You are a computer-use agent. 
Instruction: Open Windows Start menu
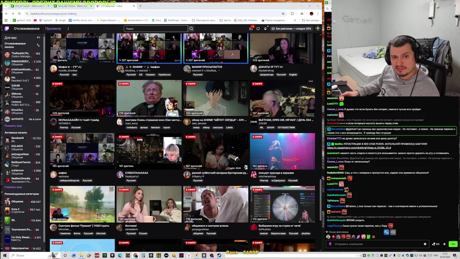(4, 255)
